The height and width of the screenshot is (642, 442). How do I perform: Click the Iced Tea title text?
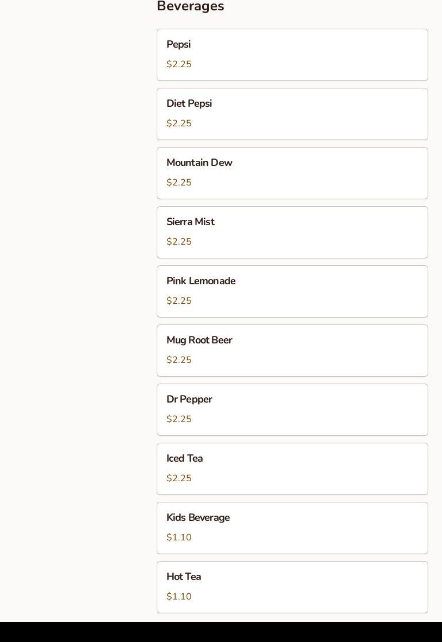point(185,458)
